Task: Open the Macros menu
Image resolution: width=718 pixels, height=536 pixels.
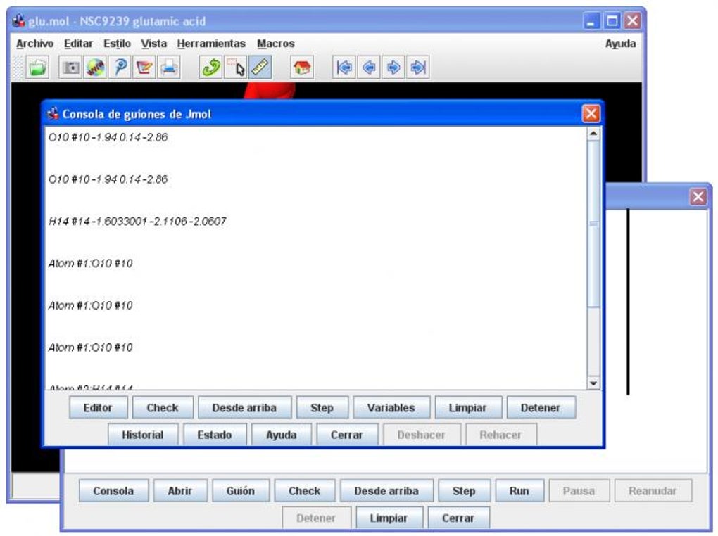Action: [x=276, y=44]
